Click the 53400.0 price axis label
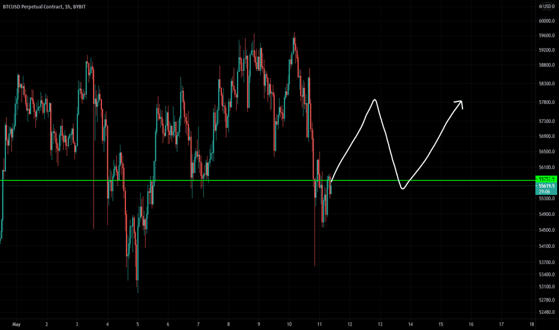 click(x=546, y=275)
